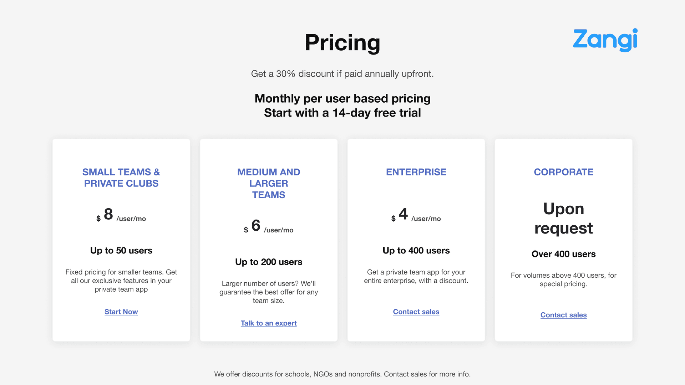Image resolution: width=685 pixels, height=385 pixels.
Task: Click the schools and NGOs discount footnote
Action: point(342,374)
